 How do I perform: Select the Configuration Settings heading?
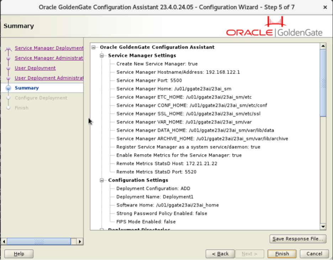138,180
